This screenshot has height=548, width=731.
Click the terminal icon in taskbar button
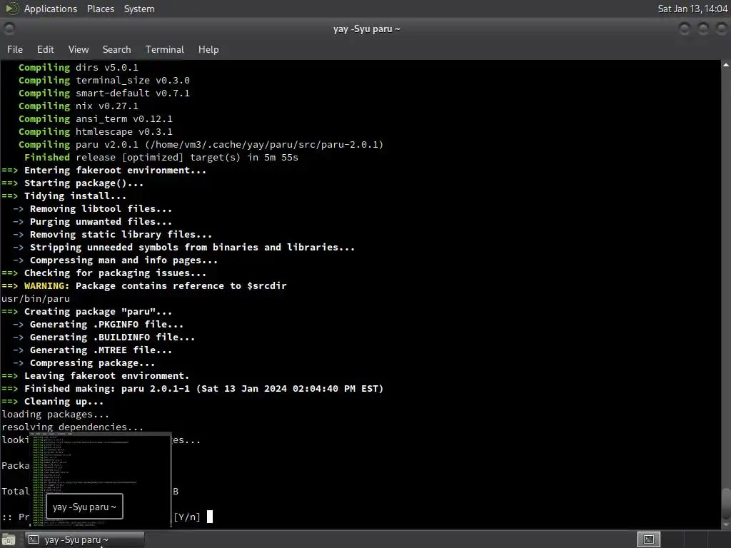tap(33, 539)
